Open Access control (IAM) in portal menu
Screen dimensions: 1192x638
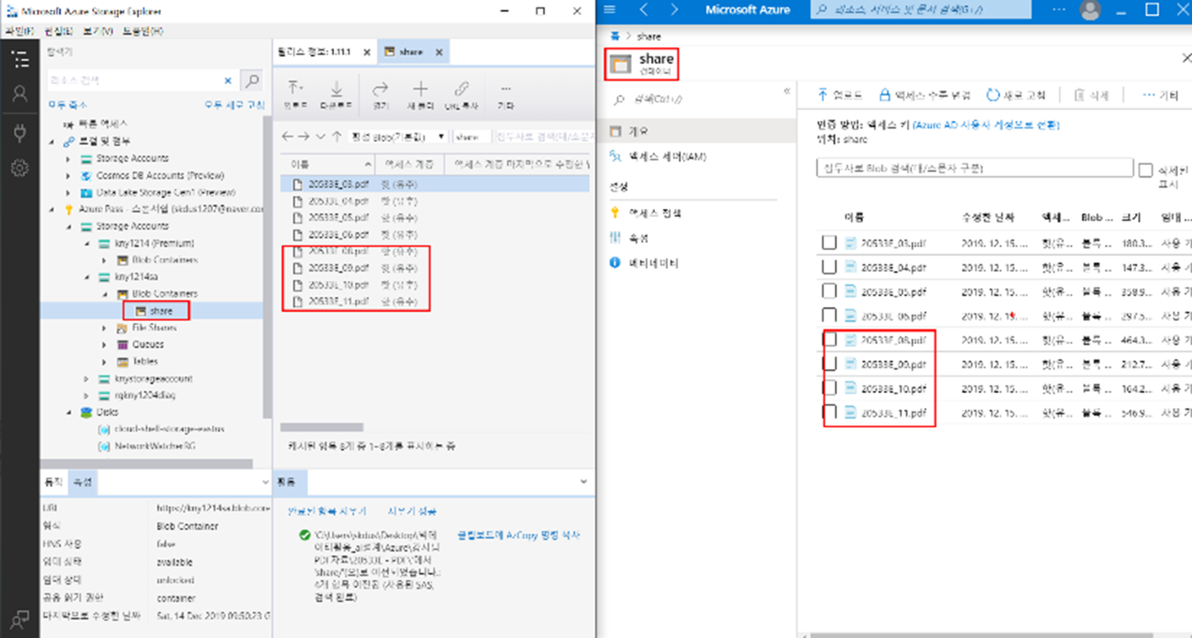tap(667, 156)
